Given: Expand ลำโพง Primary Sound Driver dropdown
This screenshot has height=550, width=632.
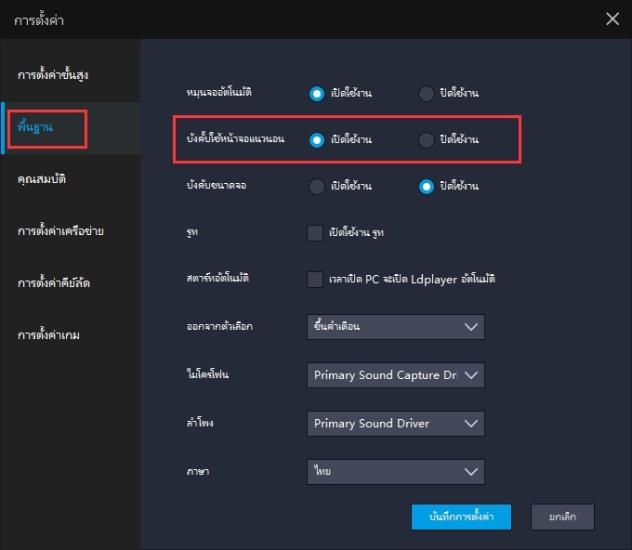Looking at the screenshot, I should click(x=395, y=424).
